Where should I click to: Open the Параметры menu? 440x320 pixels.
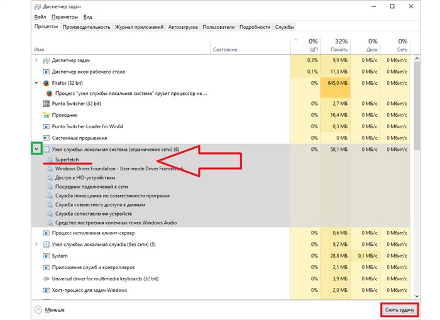click(65, 17)
